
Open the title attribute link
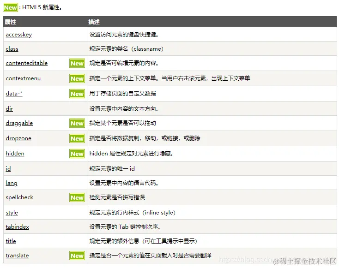pyautogui.click(x=11, y=241)
